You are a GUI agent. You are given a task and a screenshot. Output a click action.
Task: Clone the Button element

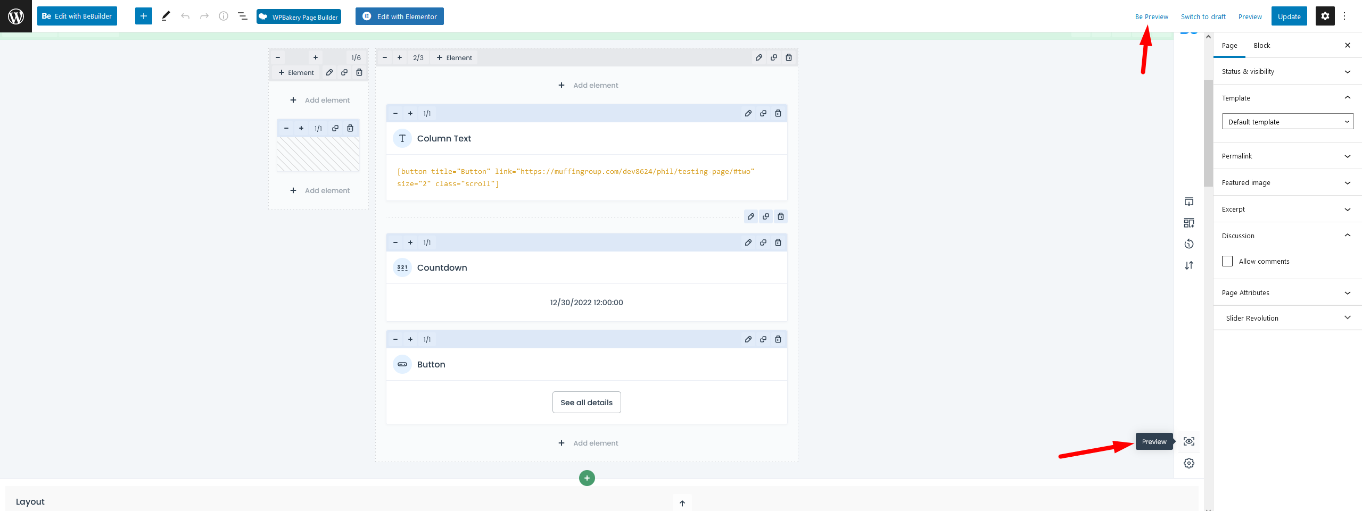click(x=763, y=339)
